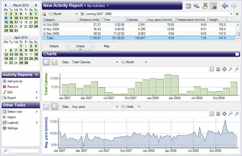Click Remove in Activity Reports

click(13, 87)
